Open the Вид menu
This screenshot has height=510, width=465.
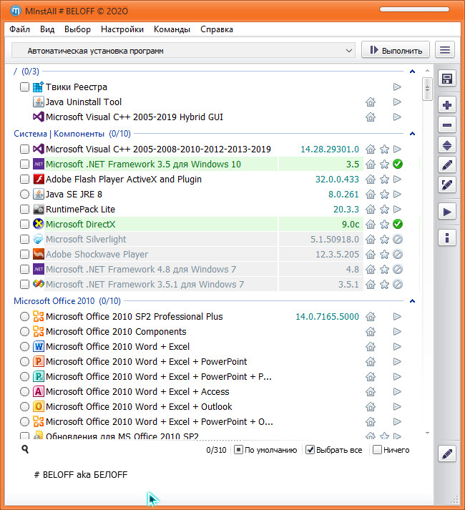tap(47, 29)
